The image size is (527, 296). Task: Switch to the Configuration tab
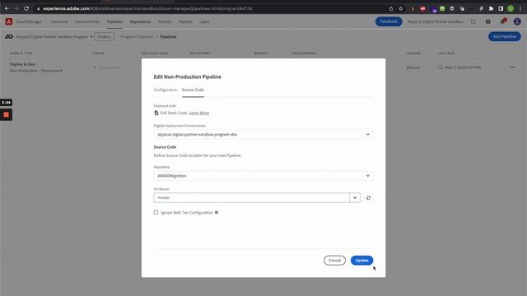tap(165, 90)
